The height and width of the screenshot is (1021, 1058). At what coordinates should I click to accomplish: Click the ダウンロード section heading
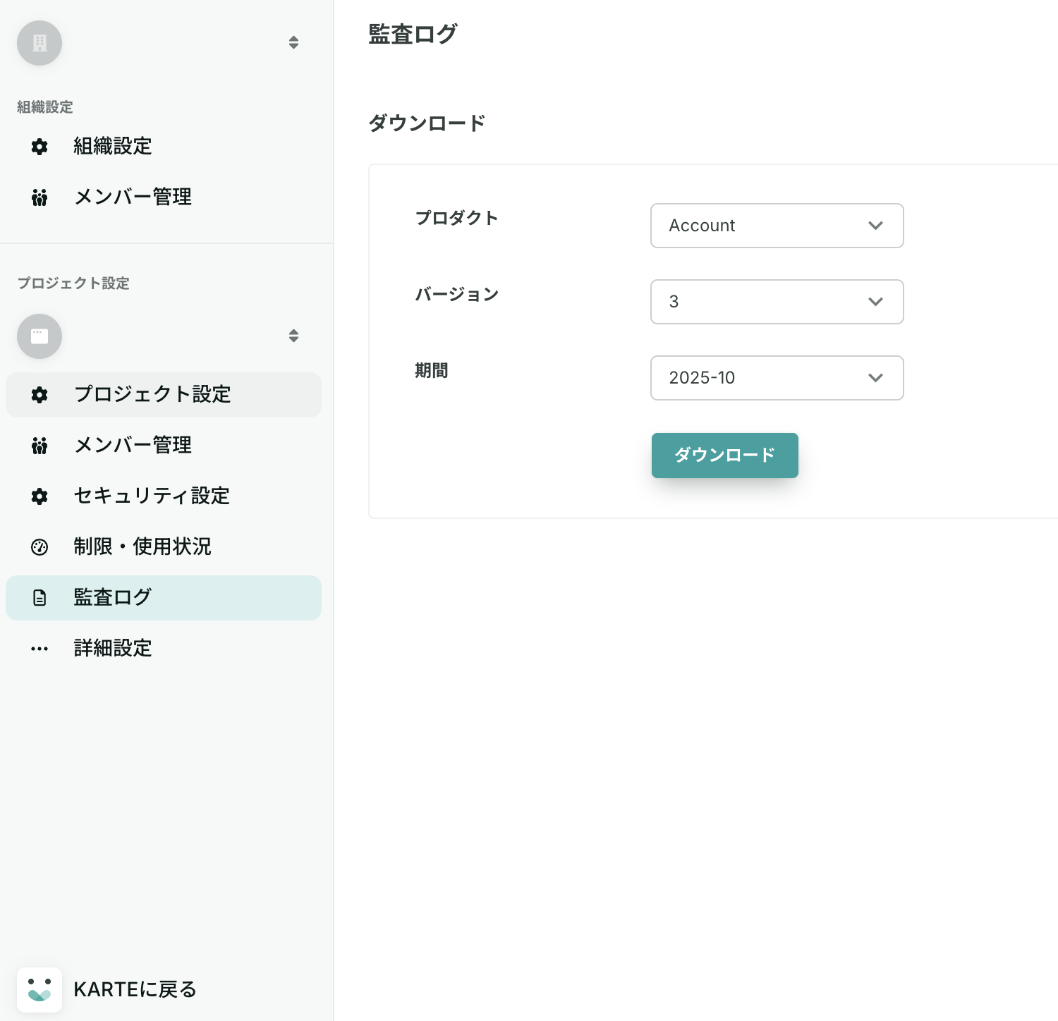pos(427,123)
